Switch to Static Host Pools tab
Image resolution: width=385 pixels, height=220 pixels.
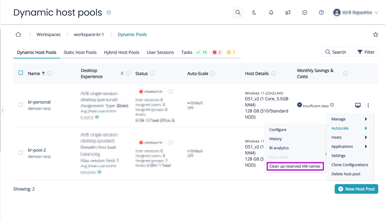80,53
